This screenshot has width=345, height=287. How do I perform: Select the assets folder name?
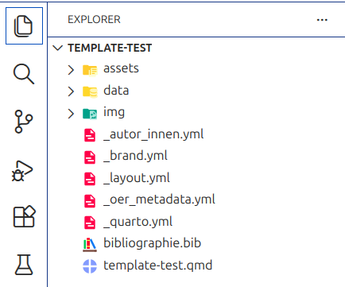click(x=121, y=68)
